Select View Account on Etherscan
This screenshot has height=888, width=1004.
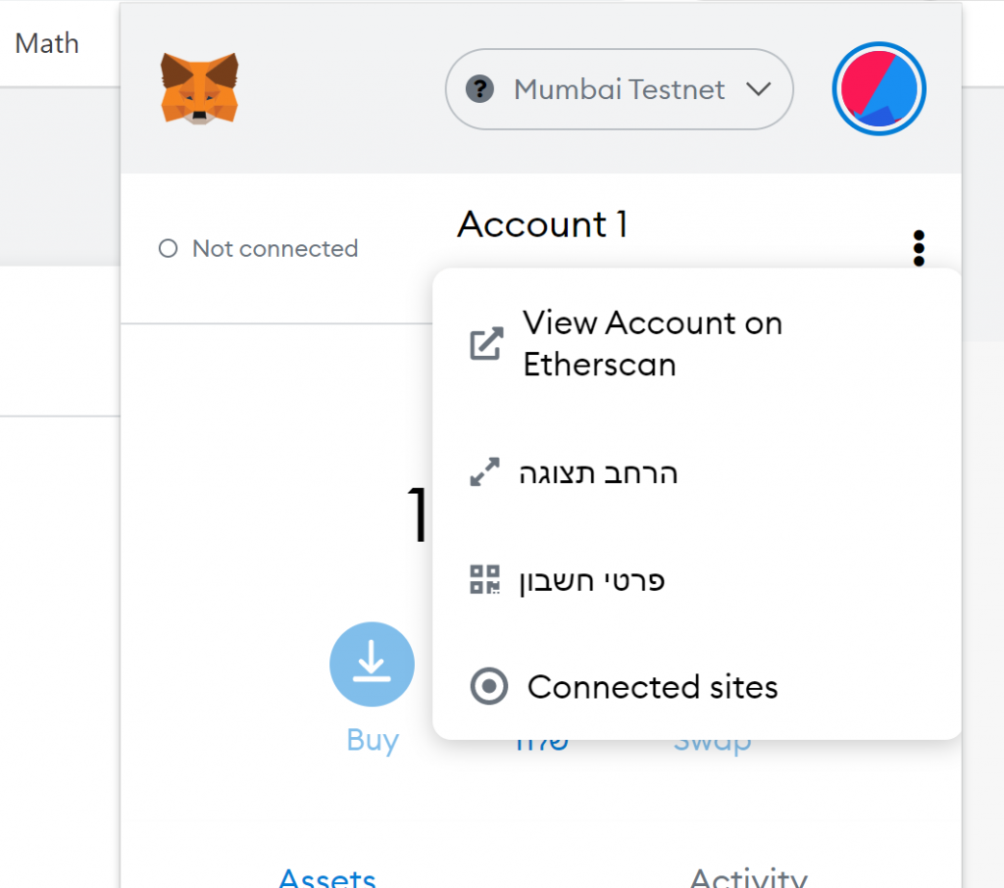click(x=652, y=343)
